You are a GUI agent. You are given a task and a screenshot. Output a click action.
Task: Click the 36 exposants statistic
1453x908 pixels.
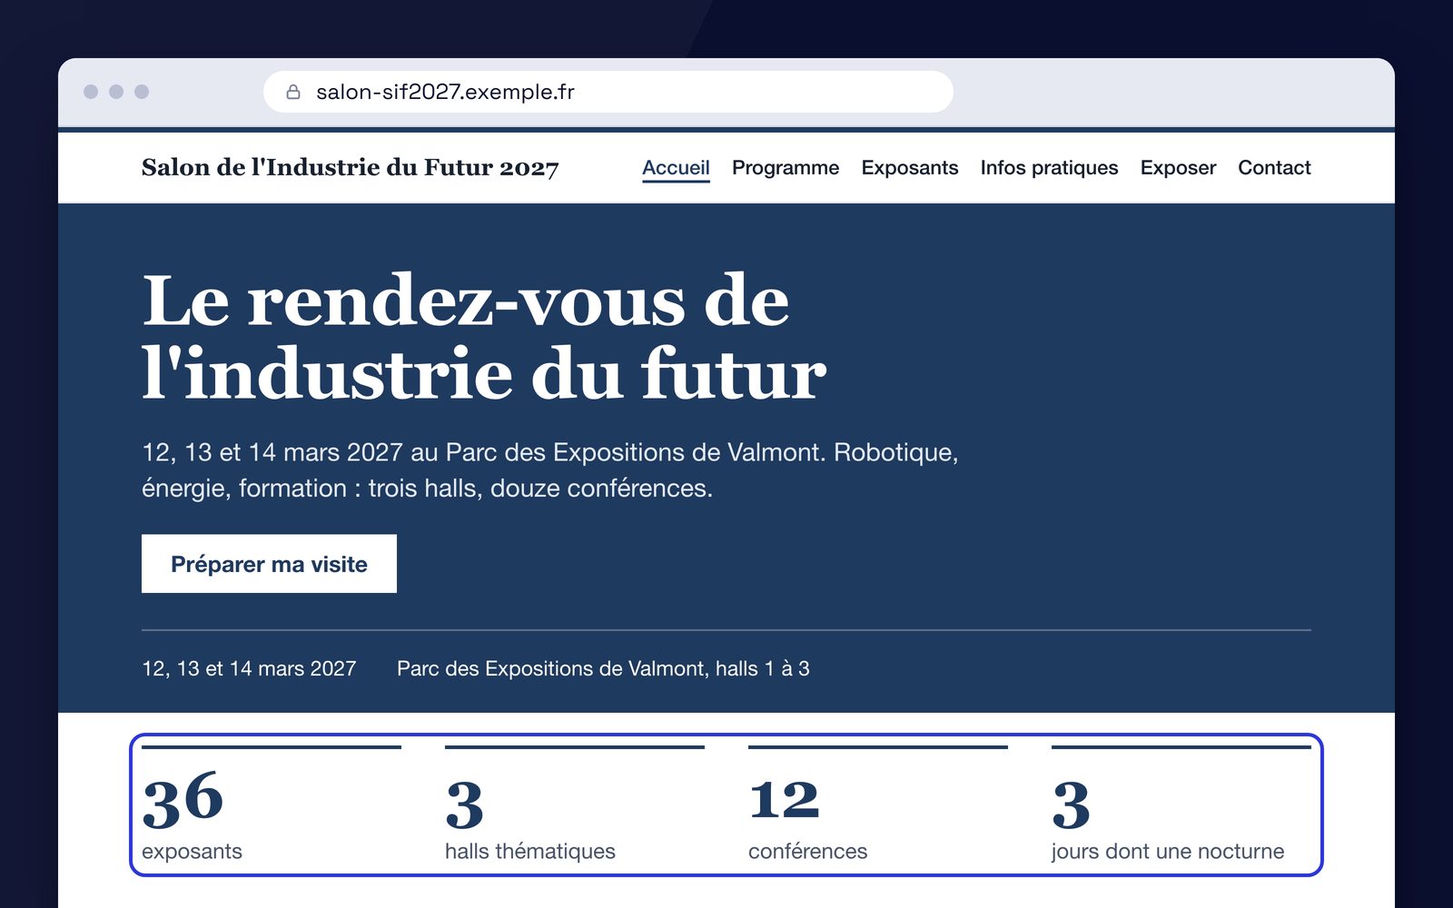coord(272,805)
